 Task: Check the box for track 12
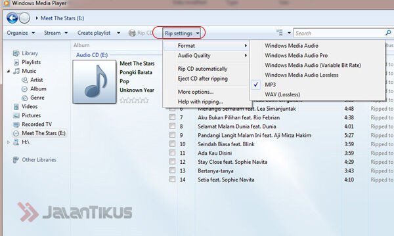click(x=172, y=162)
